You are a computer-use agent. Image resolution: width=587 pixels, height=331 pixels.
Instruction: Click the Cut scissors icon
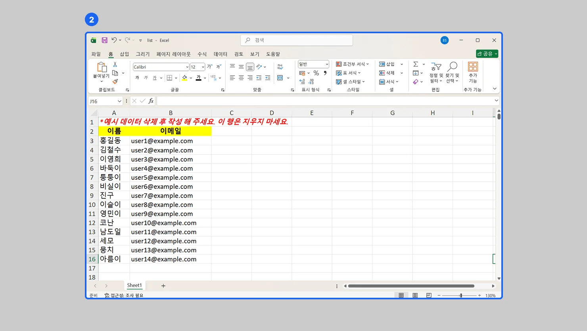point(115,65)
